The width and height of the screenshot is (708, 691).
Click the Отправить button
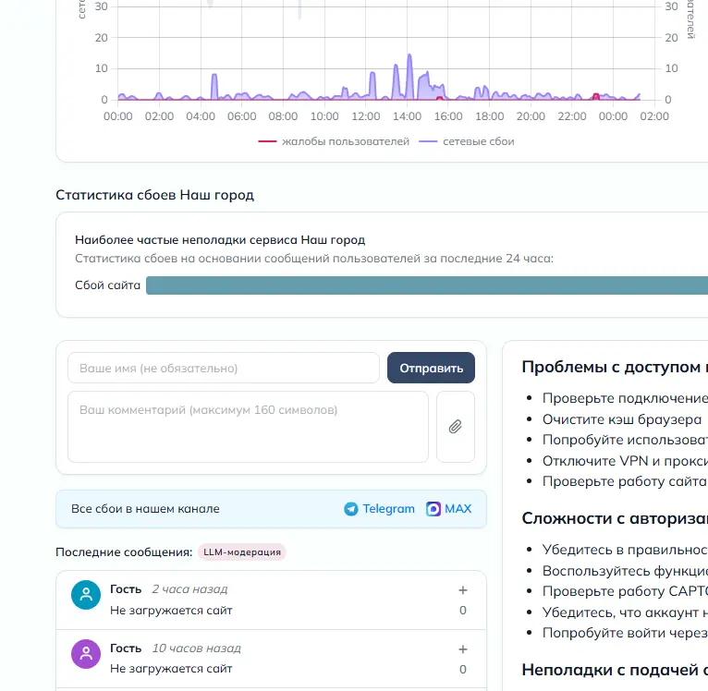click(x=431, y=368)
